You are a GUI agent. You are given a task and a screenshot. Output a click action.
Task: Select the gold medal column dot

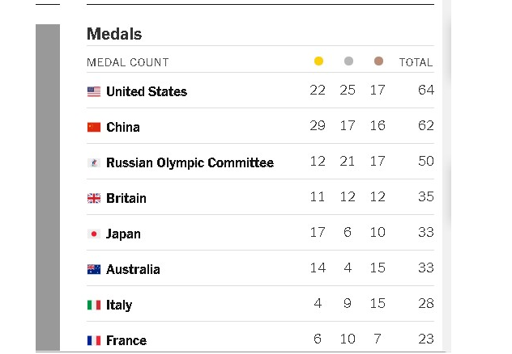[x=318, y=61]
